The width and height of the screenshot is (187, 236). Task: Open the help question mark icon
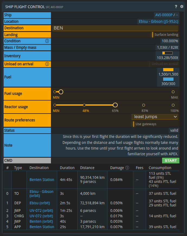[x=176, y=7]
